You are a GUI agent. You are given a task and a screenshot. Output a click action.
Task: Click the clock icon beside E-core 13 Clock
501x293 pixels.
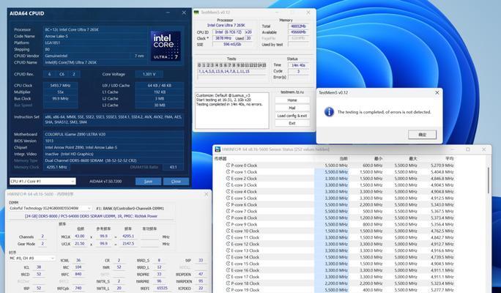coord(228,251)
